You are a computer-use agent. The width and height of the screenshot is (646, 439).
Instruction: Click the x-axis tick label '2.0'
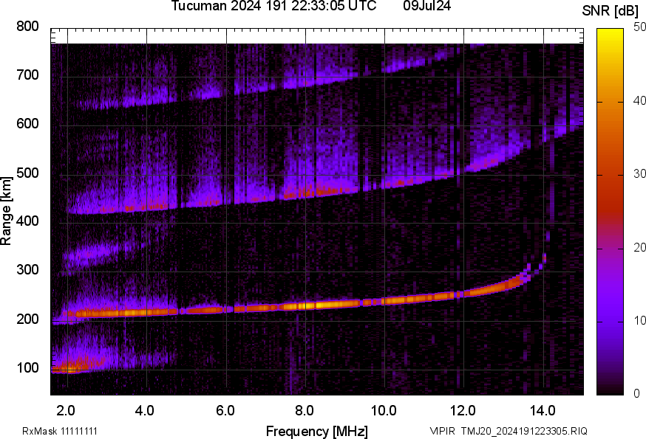pyautogui.click(x=66, y=411)
